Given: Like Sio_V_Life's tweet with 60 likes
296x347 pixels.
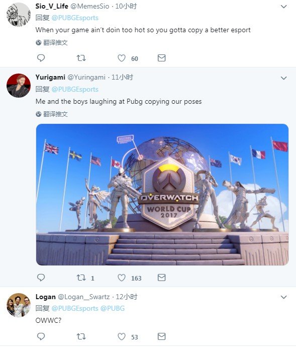Looking at the screenshot, I should pos(122,58).
